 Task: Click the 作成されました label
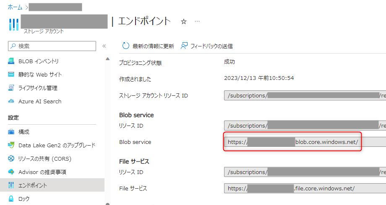[135, 79]
